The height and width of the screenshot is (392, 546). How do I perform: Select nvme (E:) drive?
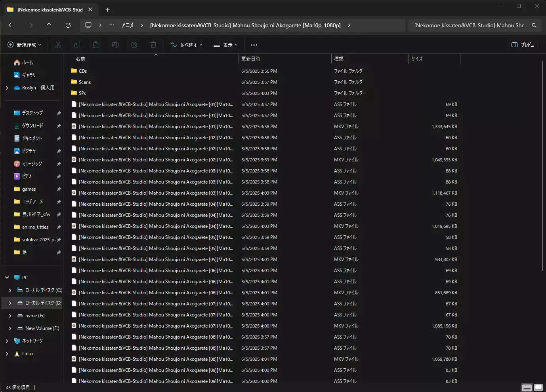tap(31, 316)
